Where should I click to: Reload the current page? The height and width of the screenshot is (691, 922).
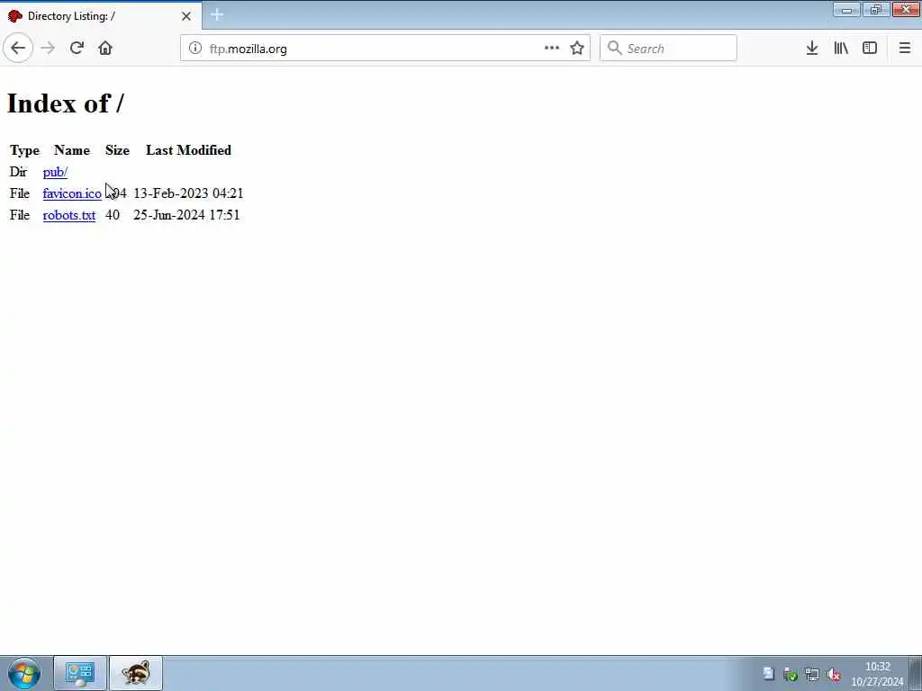coord(77,49)
